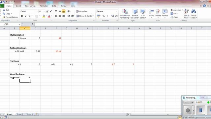
Task: Click Increase Decimal icon
Action: click(113, 16)
